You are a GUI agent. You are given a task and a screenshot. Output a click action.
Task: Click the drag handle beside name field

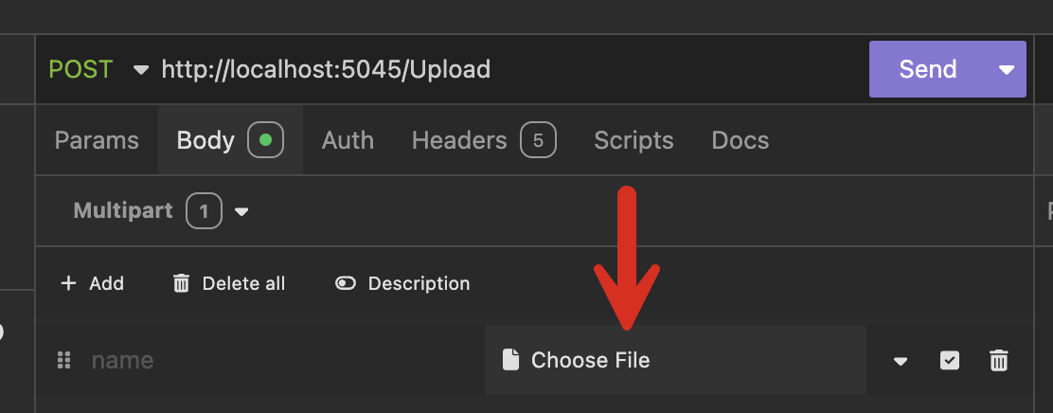click(64, 360)
